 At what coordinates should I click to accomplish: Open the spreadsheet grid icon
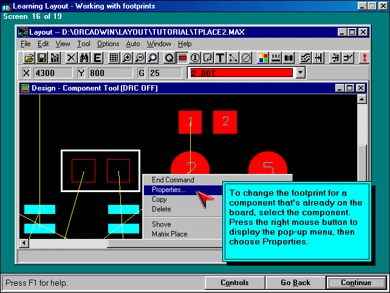point(114,58)
